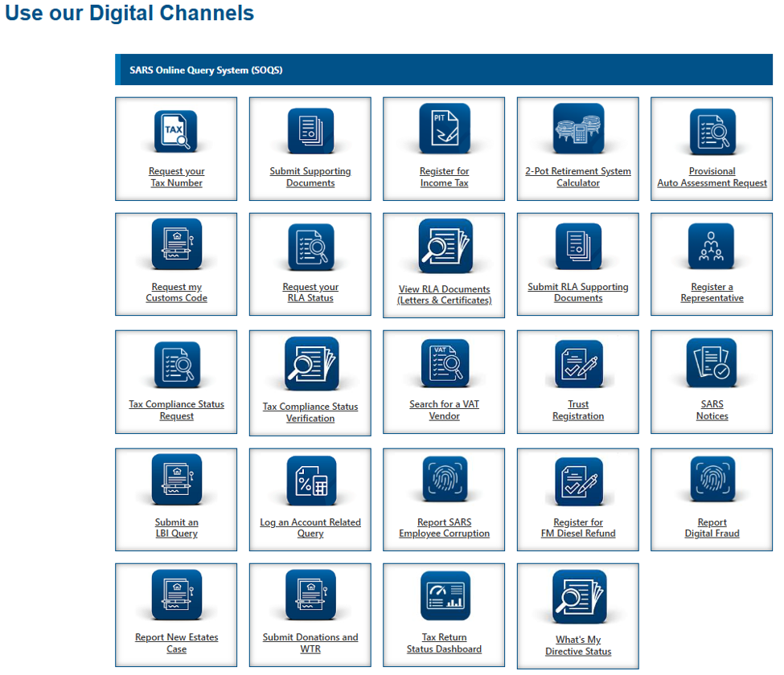Follow Tax Compliance Status Verification link
Screen dimensions: 784x675
(310, 412)
